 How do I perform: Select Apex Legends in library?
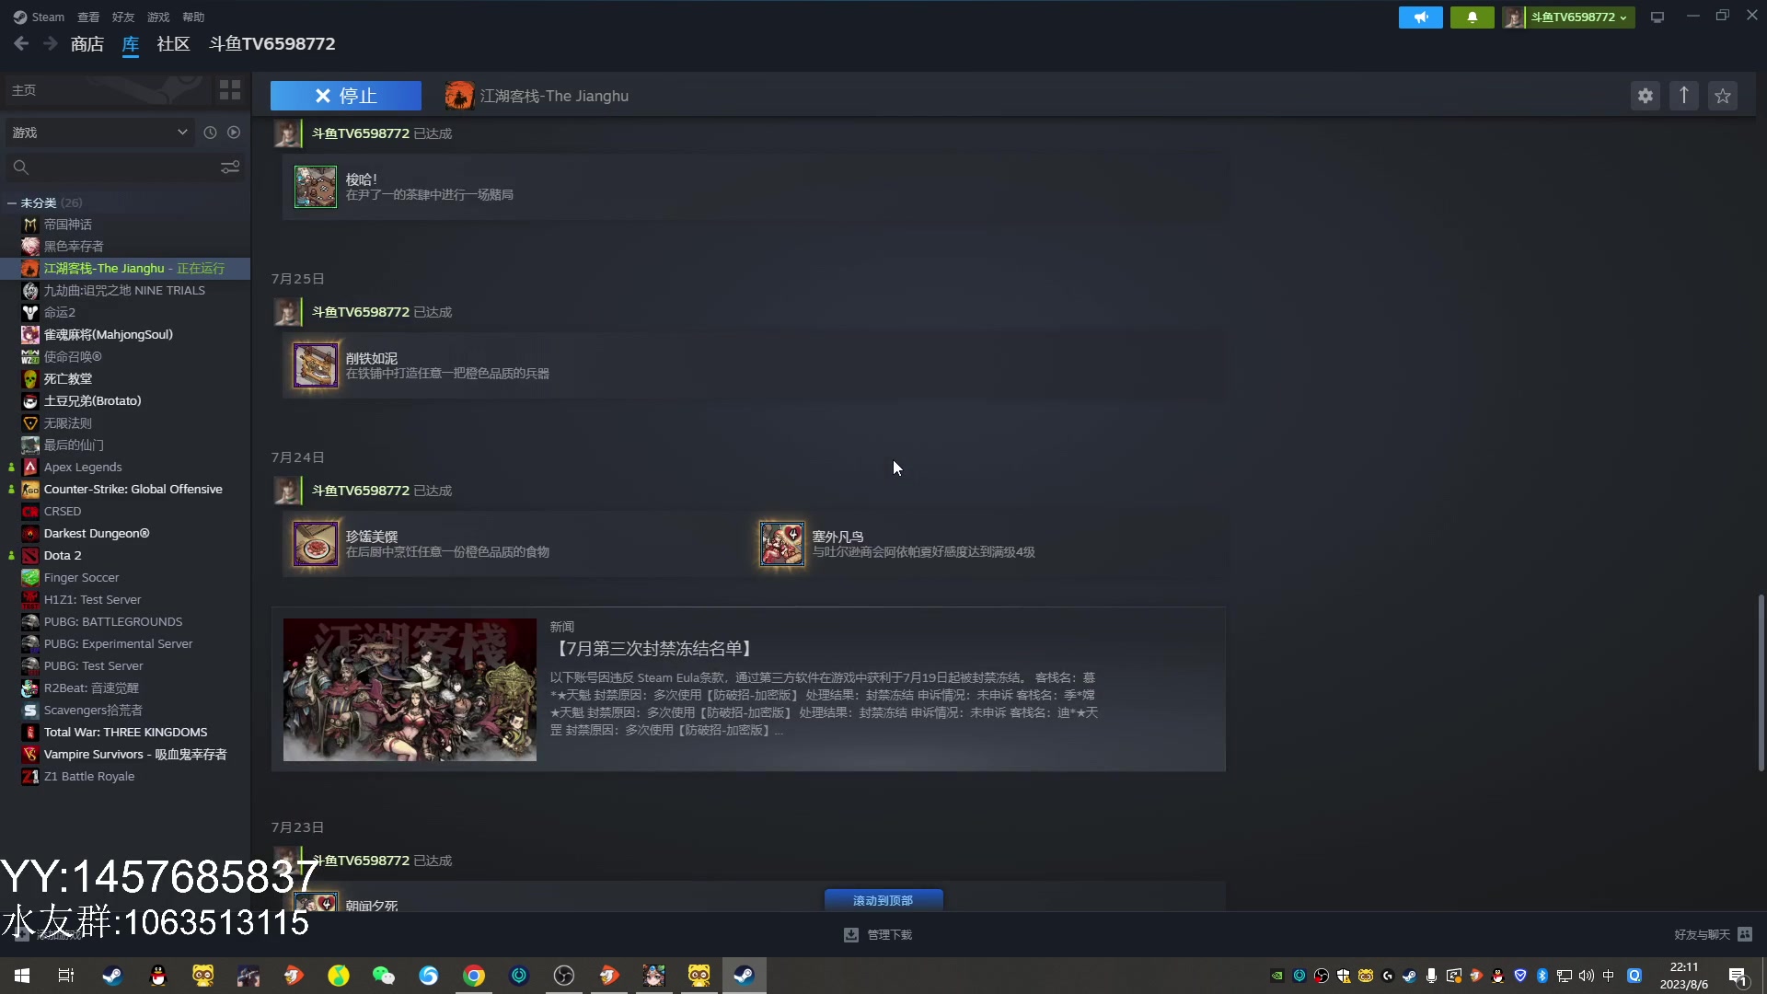(83, 468)
